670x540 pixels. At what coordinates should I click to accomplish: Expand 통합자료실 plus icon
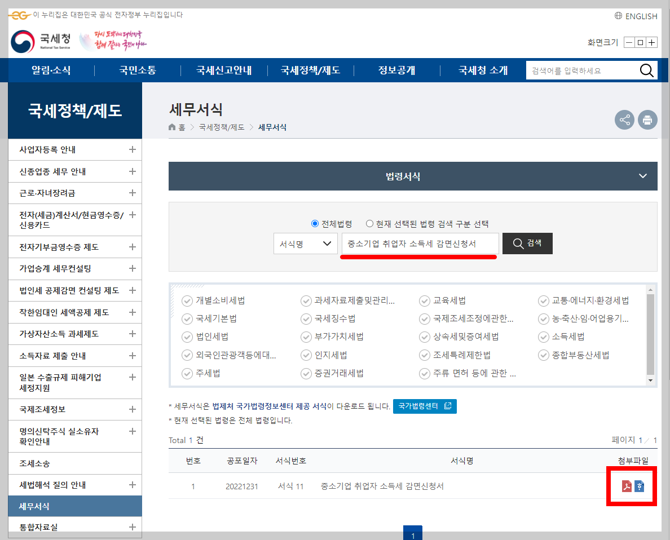pos(133,527)
